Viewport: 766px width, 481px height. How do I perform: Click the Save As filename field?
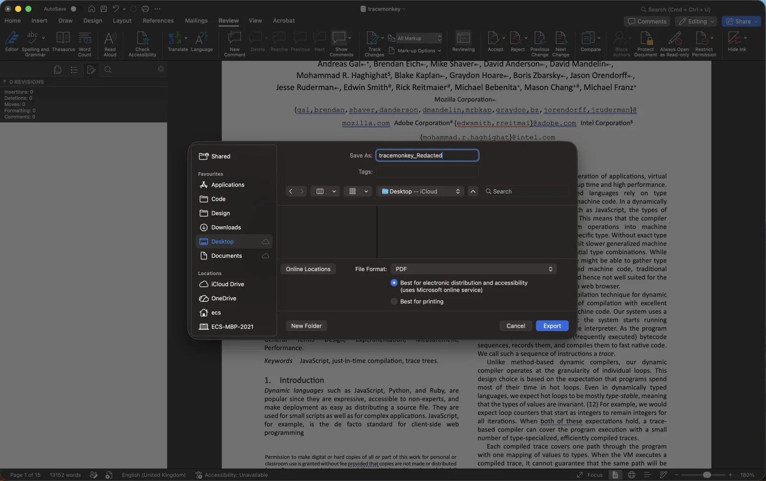point(427,155)
